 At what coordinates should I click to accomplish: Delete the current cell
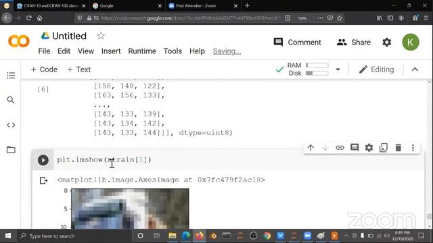click(398, 148)
